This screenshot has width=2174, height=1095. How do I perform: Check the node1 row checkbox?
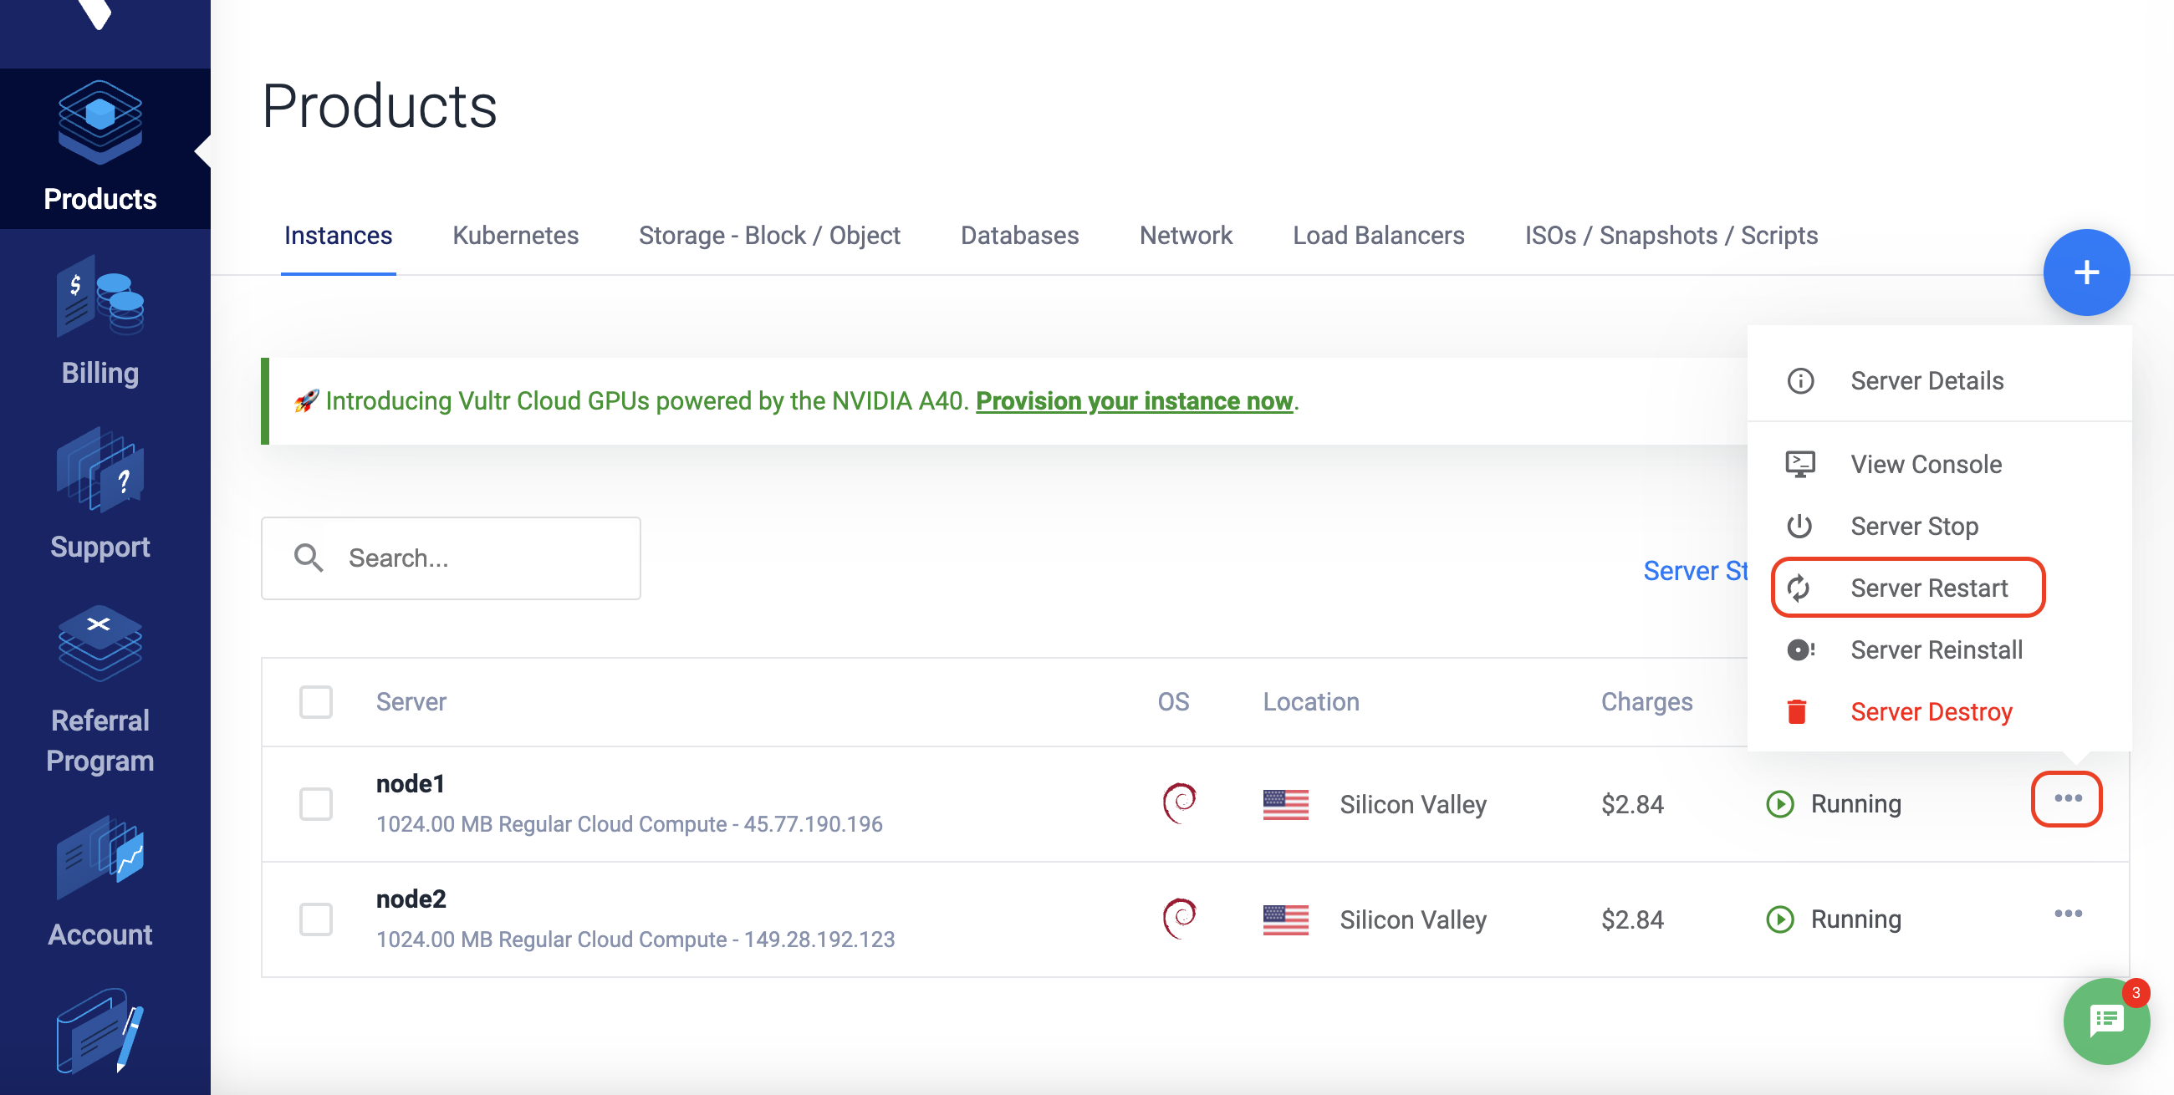point(315,804)
